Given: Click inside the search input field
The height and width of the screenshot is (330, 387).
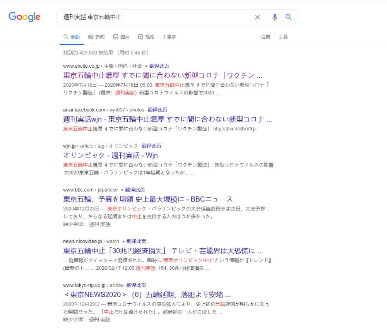Looking at the screenshot, I should click(155, 17).
